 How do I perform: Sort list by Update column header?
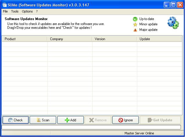pyautogui.click(x=159, y=39)
